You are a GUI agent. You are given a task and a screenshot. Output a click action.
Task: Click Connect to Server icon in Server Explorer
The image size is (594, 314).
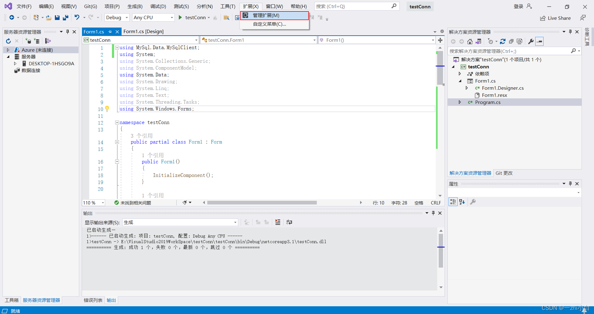[x=37, y=41]
